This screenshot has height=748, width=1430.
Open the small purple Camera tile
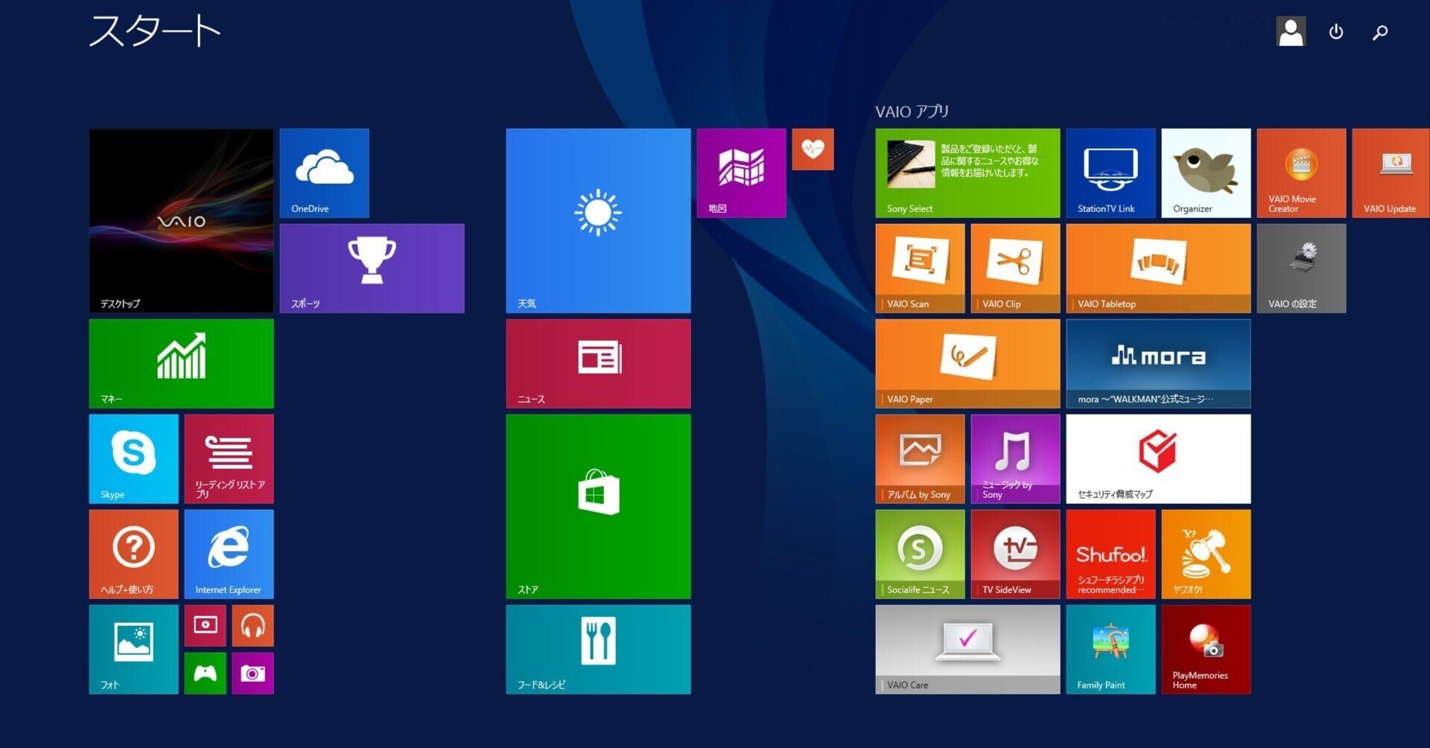point(252,673)
